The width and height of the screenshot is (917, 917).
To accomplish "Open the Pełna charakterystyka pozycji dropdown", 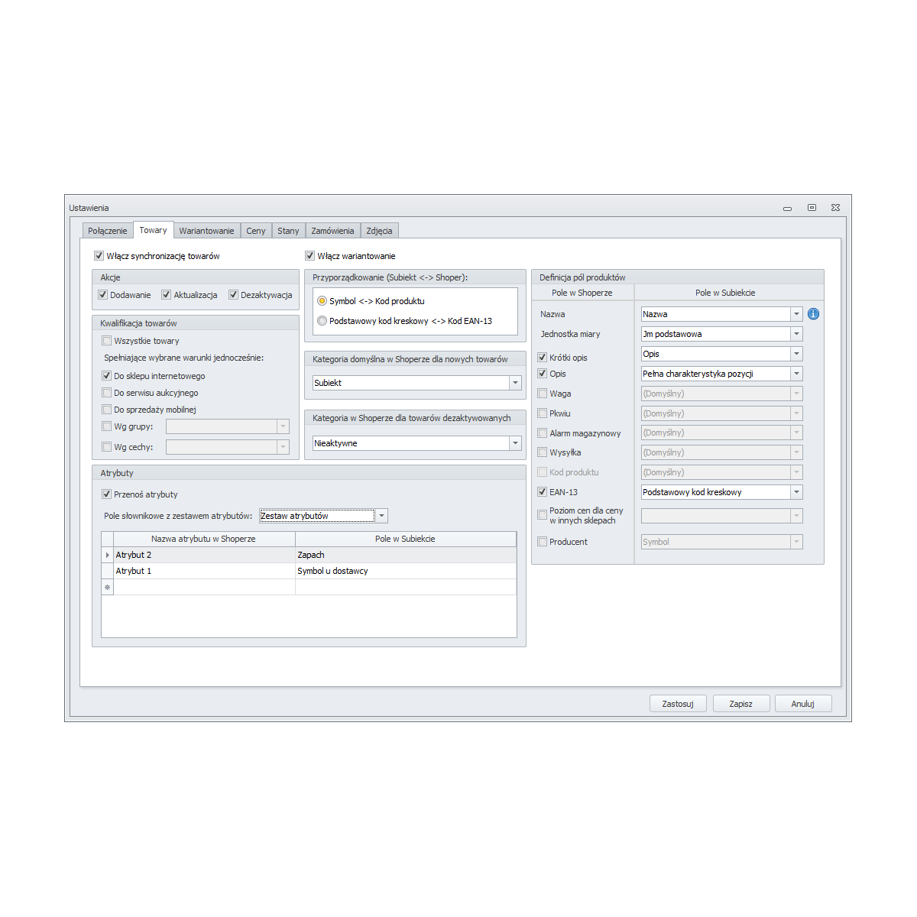I will coord(796,374).
